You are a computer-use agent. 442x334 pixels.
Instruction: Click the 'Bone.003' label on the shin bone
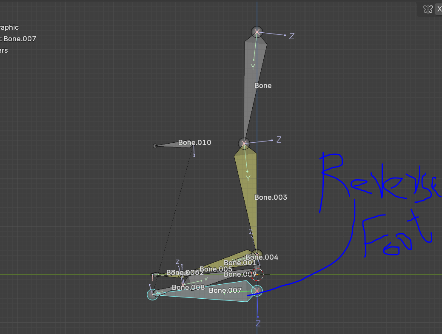271,198
